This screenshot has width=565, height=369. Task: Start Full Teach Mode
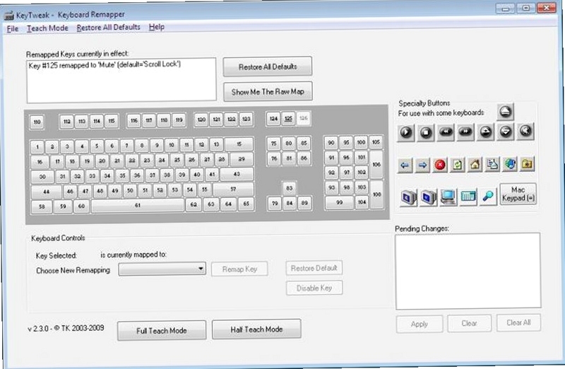162,330
